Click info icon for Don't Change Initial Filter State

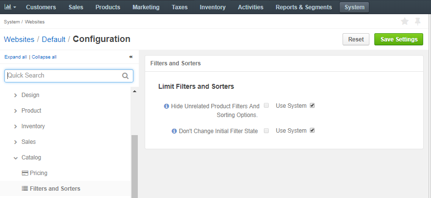pyautogui.click(x=174, y=131)
